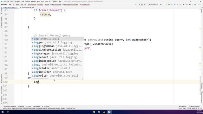Image resolution: width=203 pixels, height=114 pixels.
Task: Select LoginException completion suggestion
Action: [x=57, y=61]
